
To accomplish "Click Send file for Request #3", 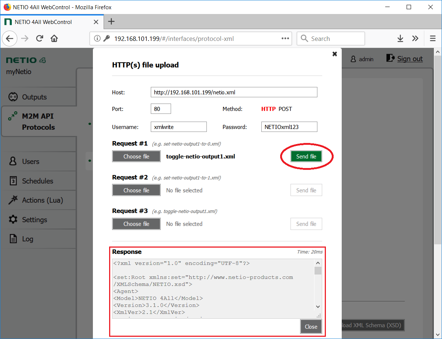I will tap(306, 224).
